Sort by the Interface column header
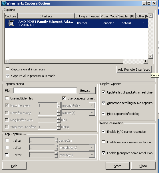 tap(46, 16)
